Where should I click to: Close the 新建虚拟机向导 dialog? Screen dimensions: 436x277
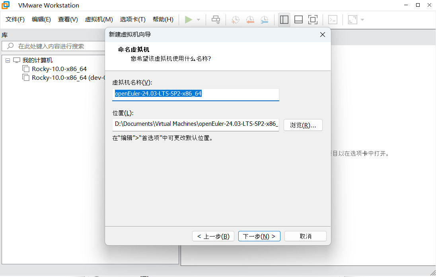point(323,35)
